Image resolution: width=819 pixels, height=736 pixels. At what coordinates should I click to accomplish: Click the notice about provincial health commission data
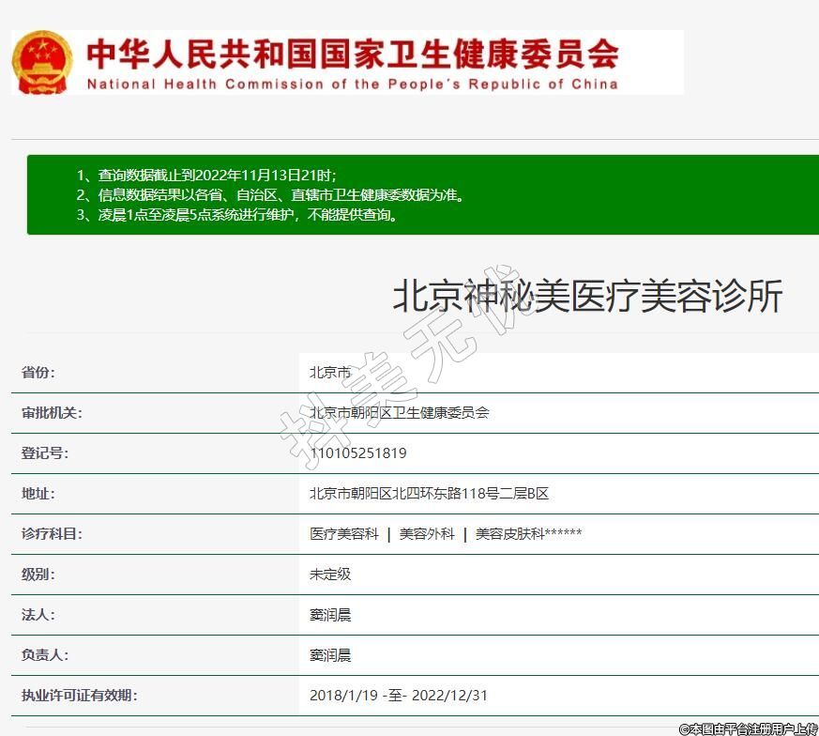(281, 195)
